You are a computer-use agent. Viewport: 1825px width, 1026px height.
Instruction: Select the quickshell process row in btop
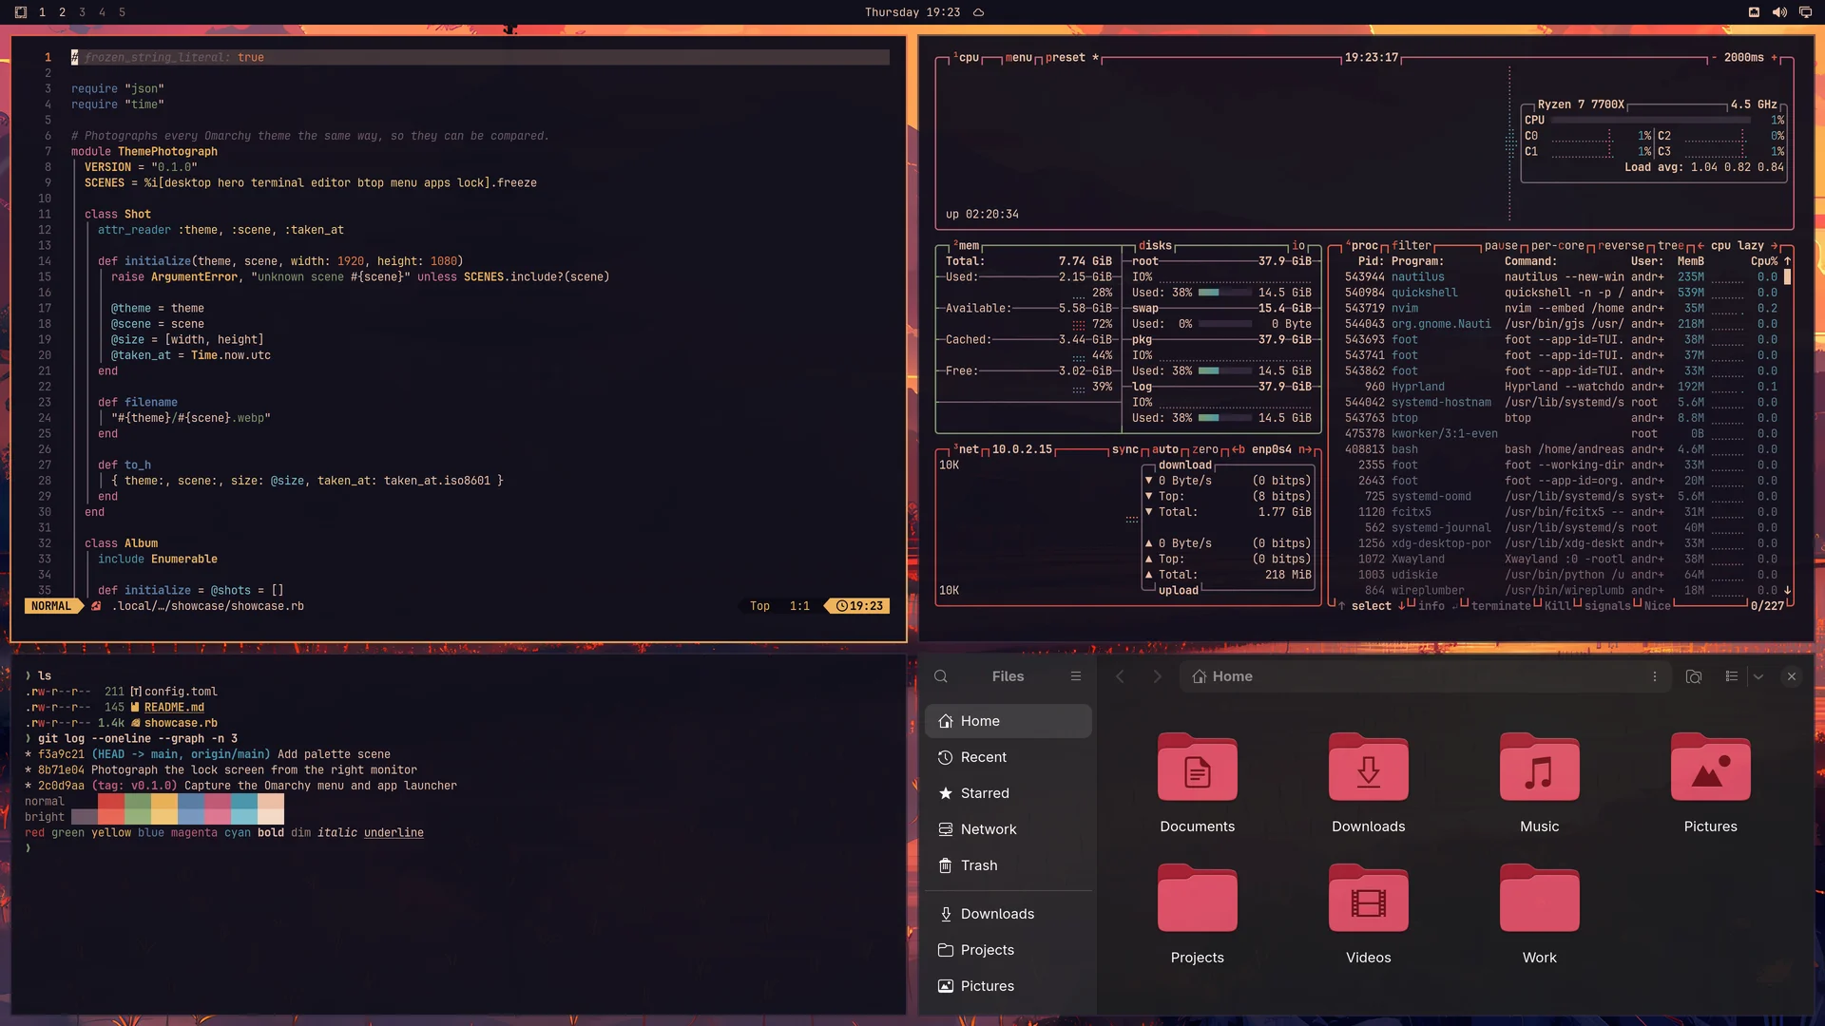pos(1561,293)
